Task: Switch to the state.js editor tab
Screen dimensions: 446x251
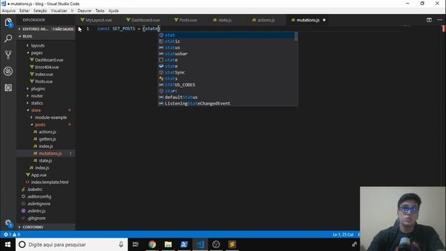Action: click(224, 20)
